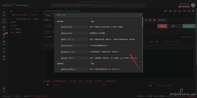
Task: Click the icon between code and 2 dropdown
Action: pos(184,11)
